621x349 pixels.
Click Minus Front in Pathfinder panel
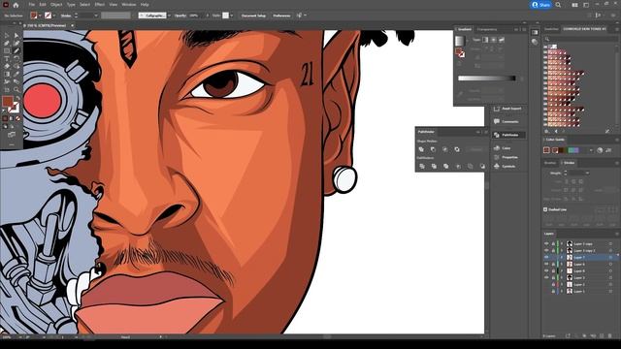[x=434, y=149]
